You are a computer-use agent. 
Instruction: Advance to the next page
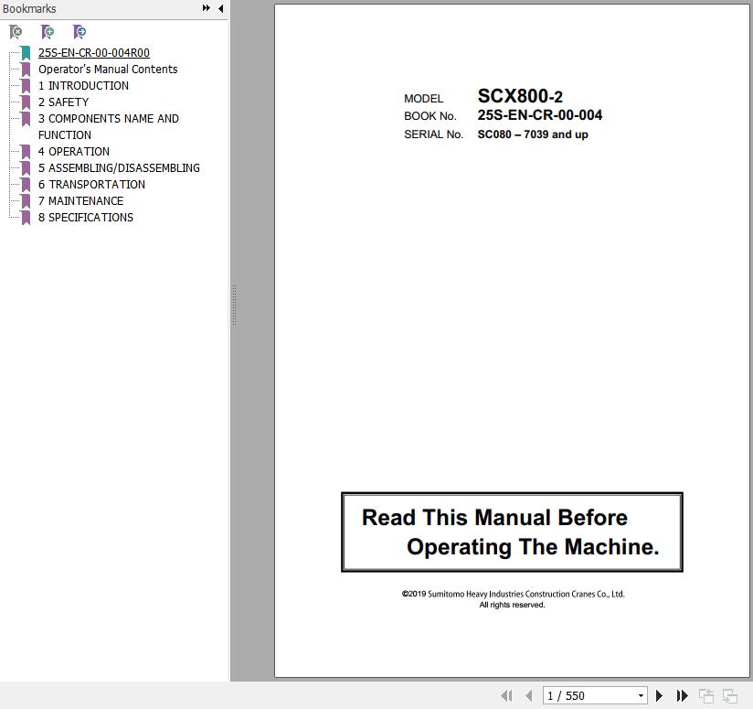660,695
